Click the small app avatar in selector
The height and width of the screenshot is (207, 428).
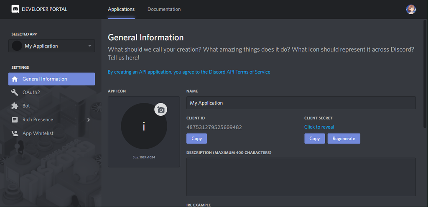[x=17, y=46]
